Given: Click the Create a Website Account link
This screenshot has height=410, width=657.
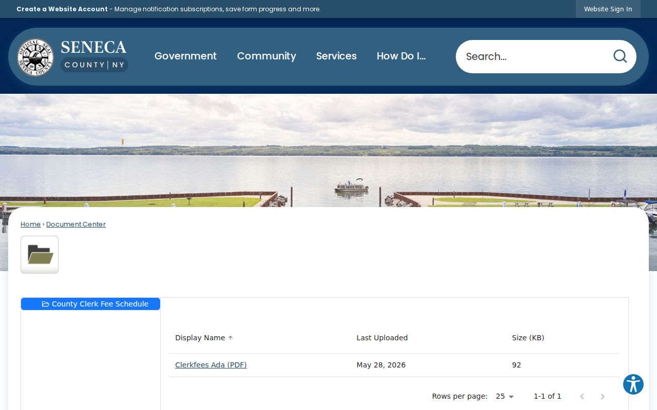Looking at the screenshot, I should click(62, 9).
